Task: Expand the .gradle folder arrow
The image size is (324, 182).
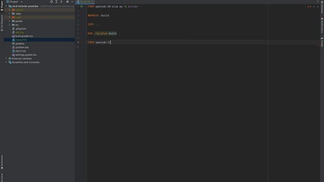Action: (10, 10)
